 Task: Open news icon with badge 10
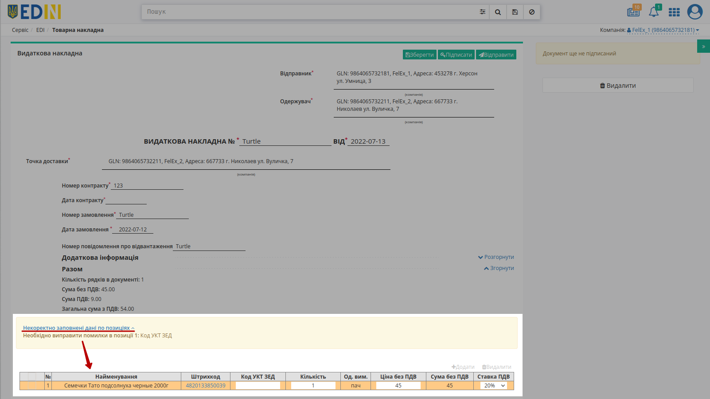633,12
